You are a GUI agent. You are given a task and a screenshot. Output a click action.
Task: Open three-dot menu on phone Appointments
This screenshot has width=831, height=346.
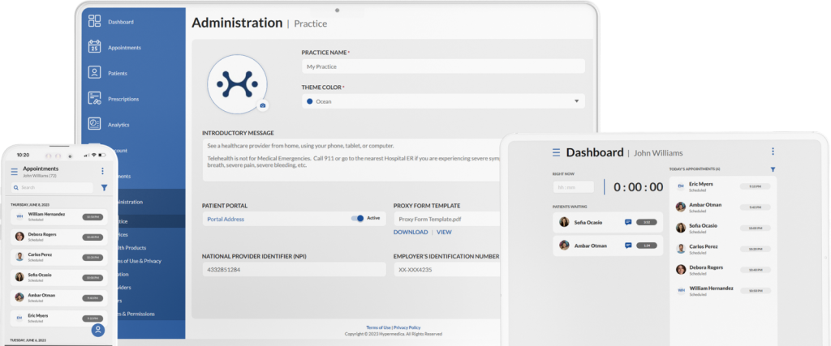[102, 171]
